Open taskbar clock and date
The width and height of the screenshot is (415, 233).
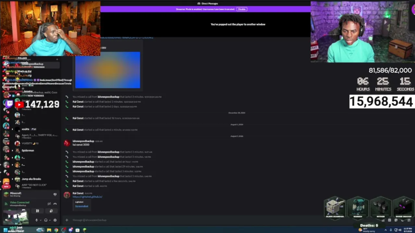[408, 230]
